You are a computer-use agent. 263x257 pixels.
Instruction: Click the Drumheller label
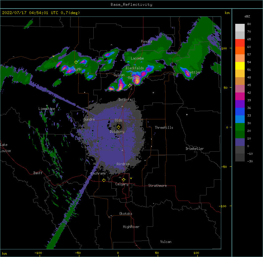click(195, 149)
